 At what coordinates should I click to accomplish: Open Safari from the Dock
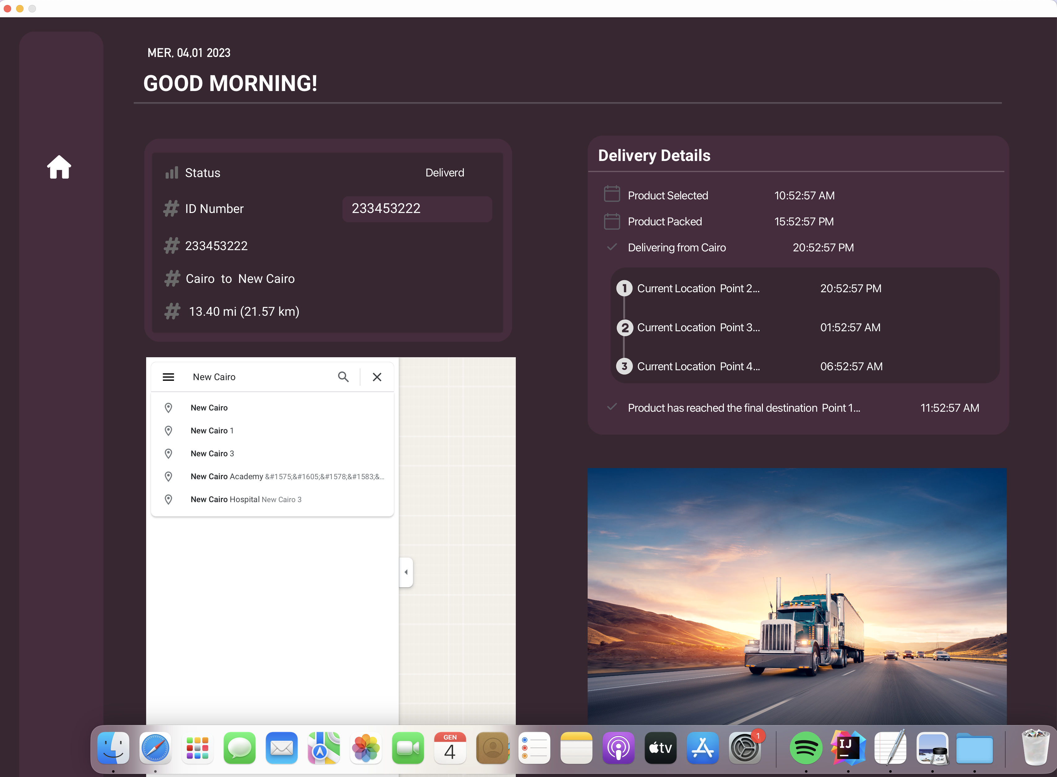155,748
